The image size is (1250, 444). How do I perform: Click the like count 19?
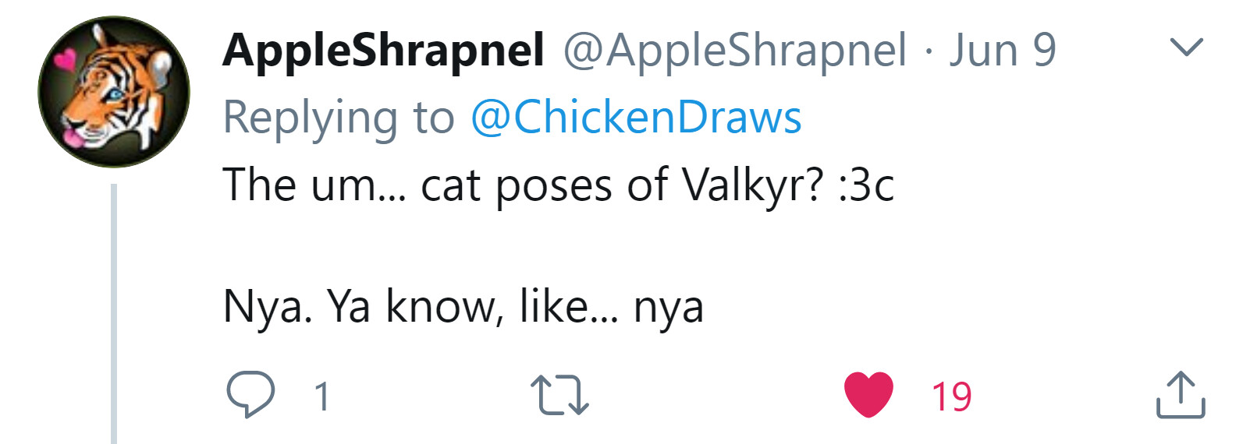click(951, 396)
